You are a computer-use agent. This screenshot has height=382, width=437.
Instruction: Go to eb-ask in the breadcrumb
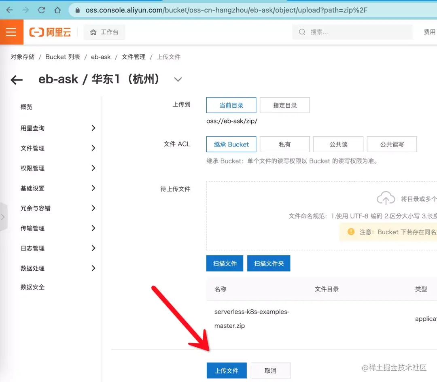click(101, 57)
